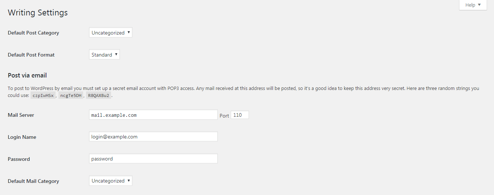Expand the Default Mail Category dropdown
This screenshot has height=195, width=494.
point(110,181)
